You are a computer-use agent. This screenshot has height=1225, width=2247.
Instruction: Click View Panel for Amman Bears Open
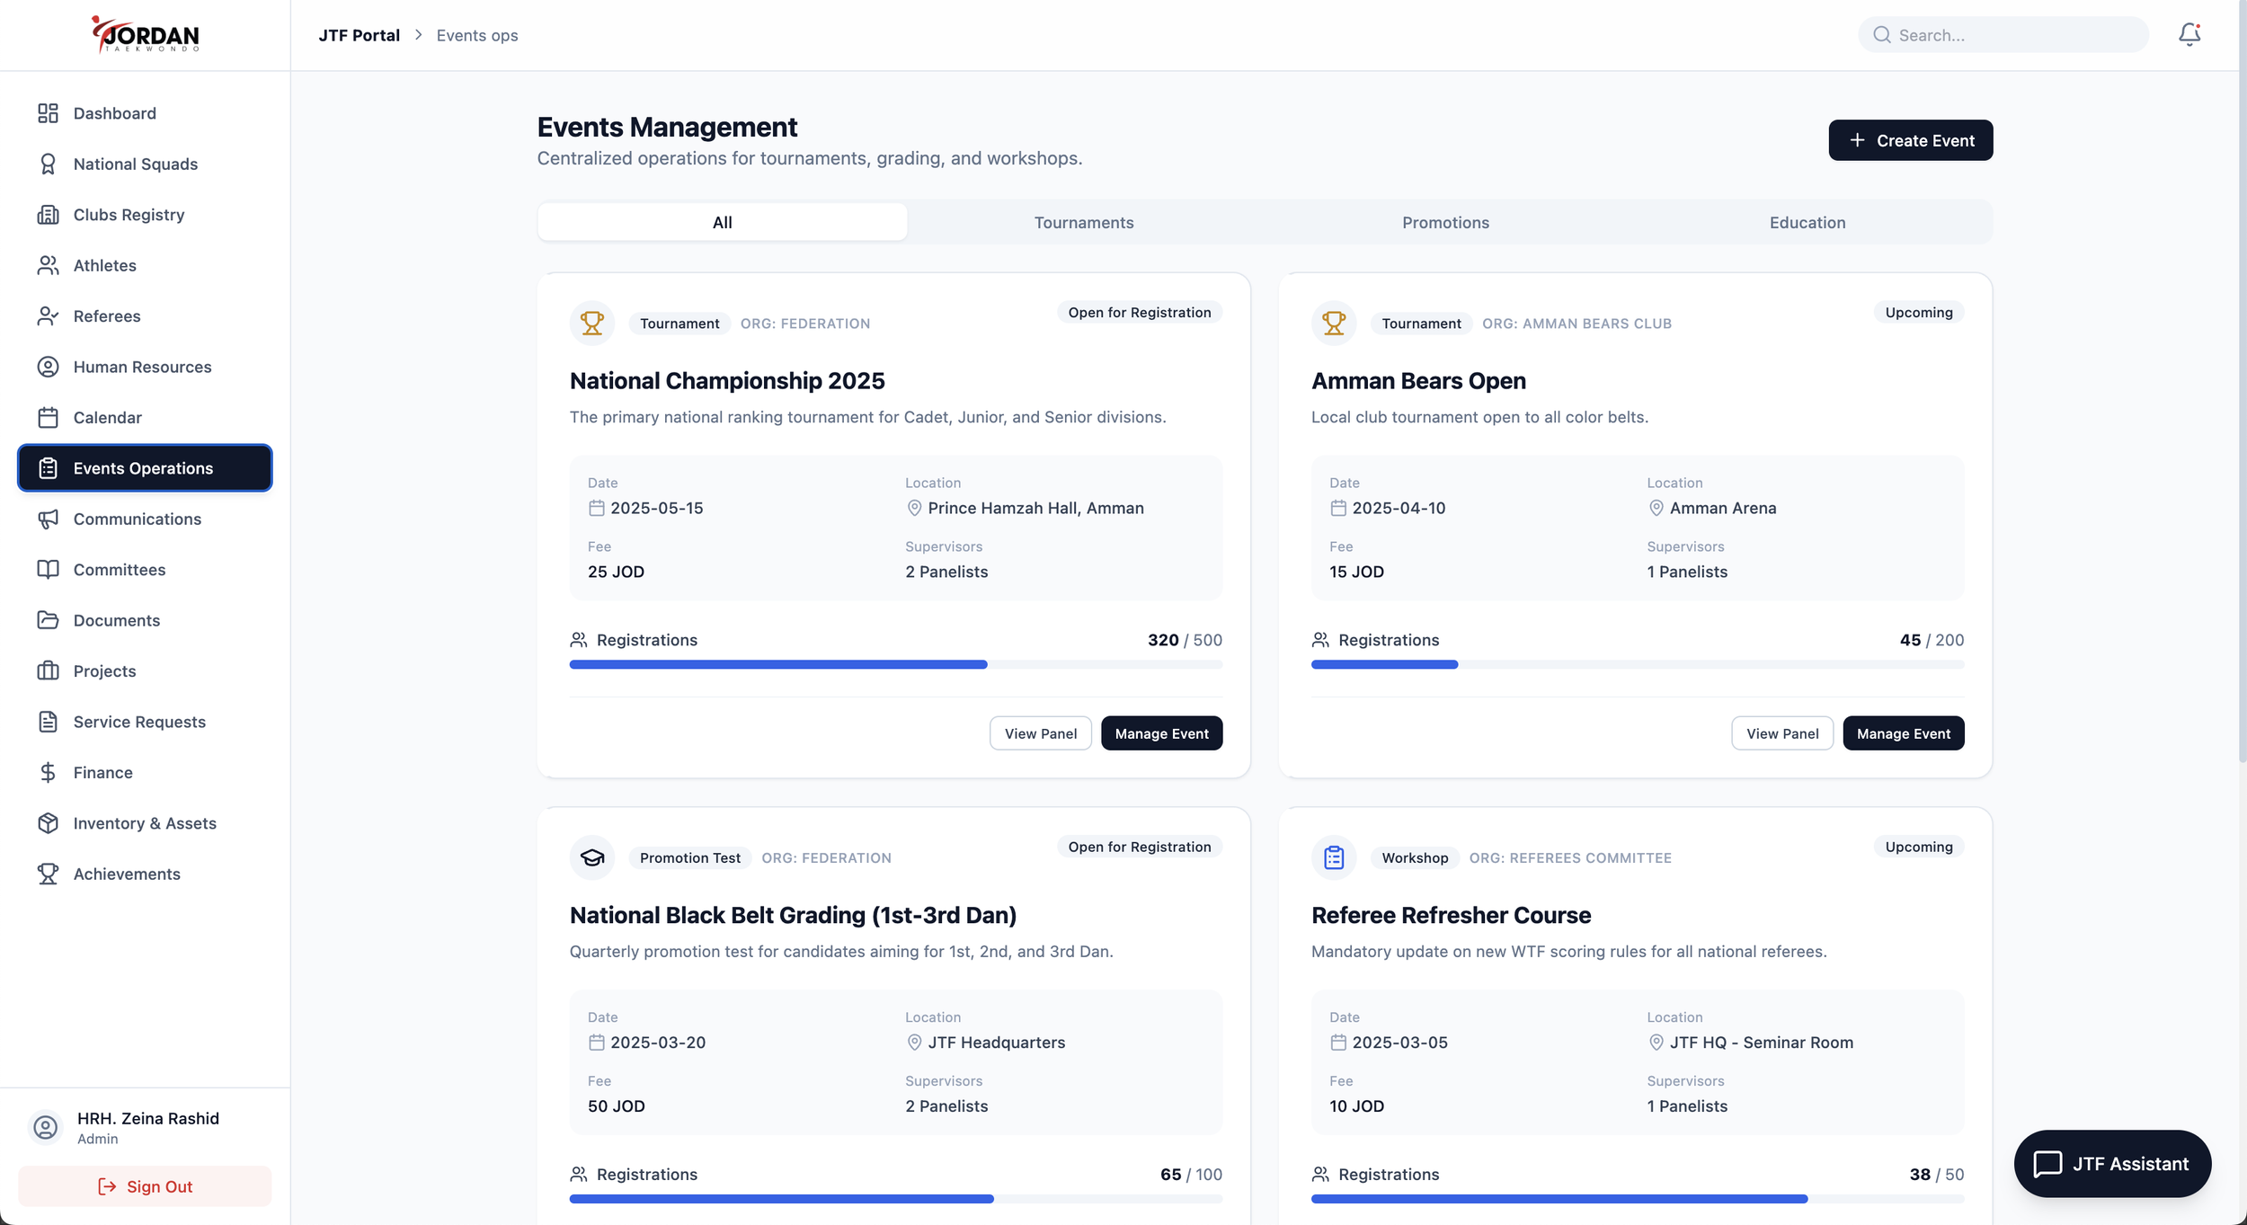click(1781, 733)
